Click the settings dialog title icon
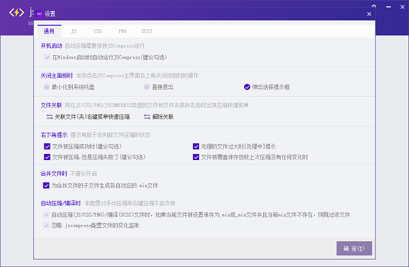The height and width of the screenshot is (267, 409). point(39,14)
